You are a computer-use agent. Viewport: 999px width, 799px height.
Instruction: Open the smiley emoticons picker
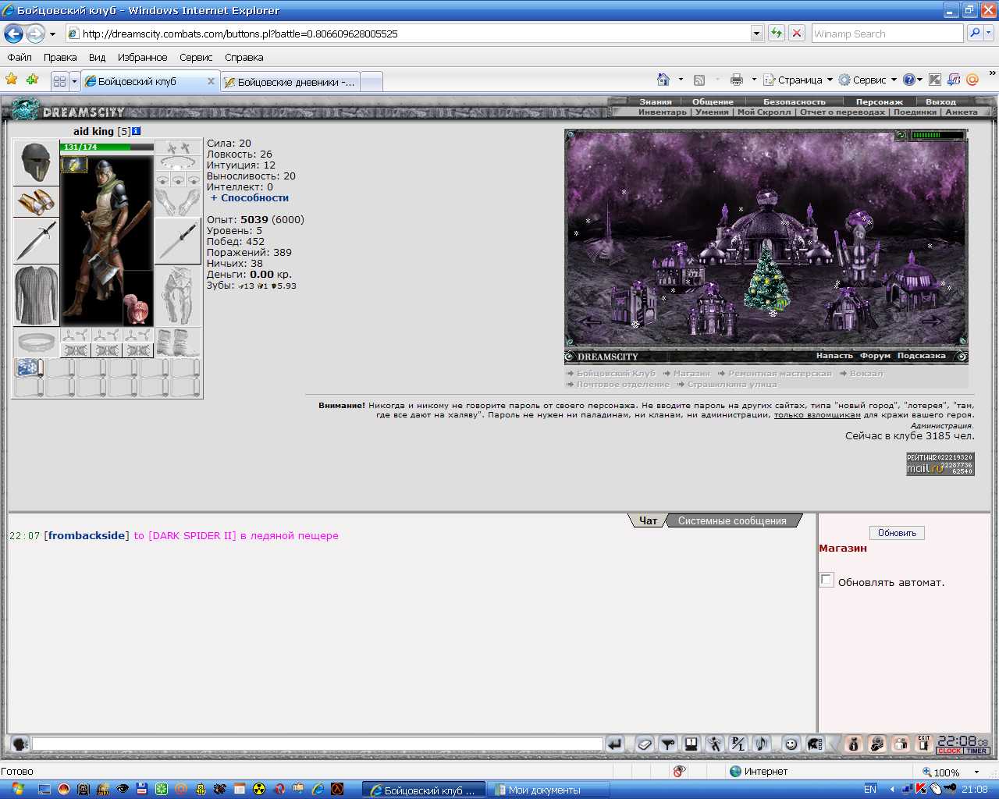[791, 744]
